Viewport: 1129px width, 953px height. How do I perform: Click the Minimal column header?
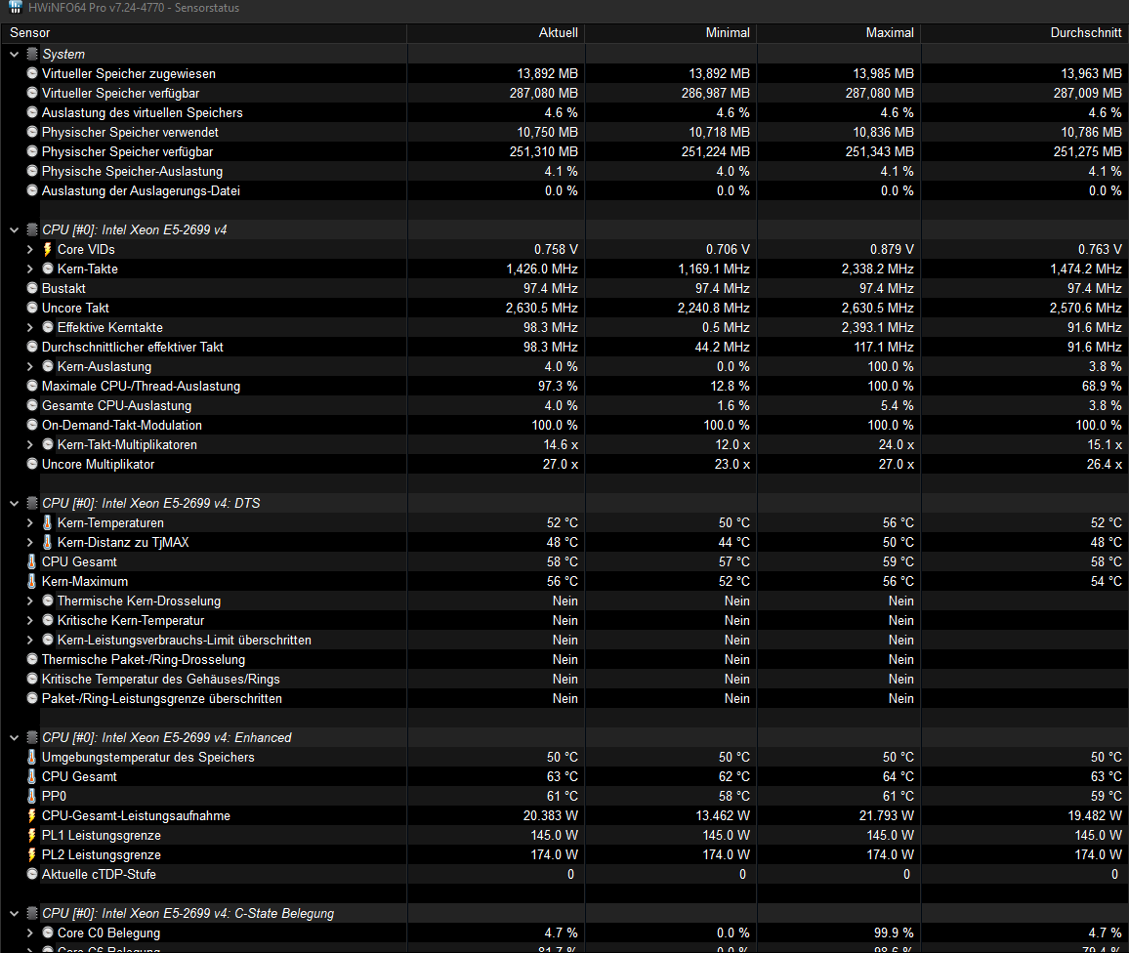[x=671, y=33]
